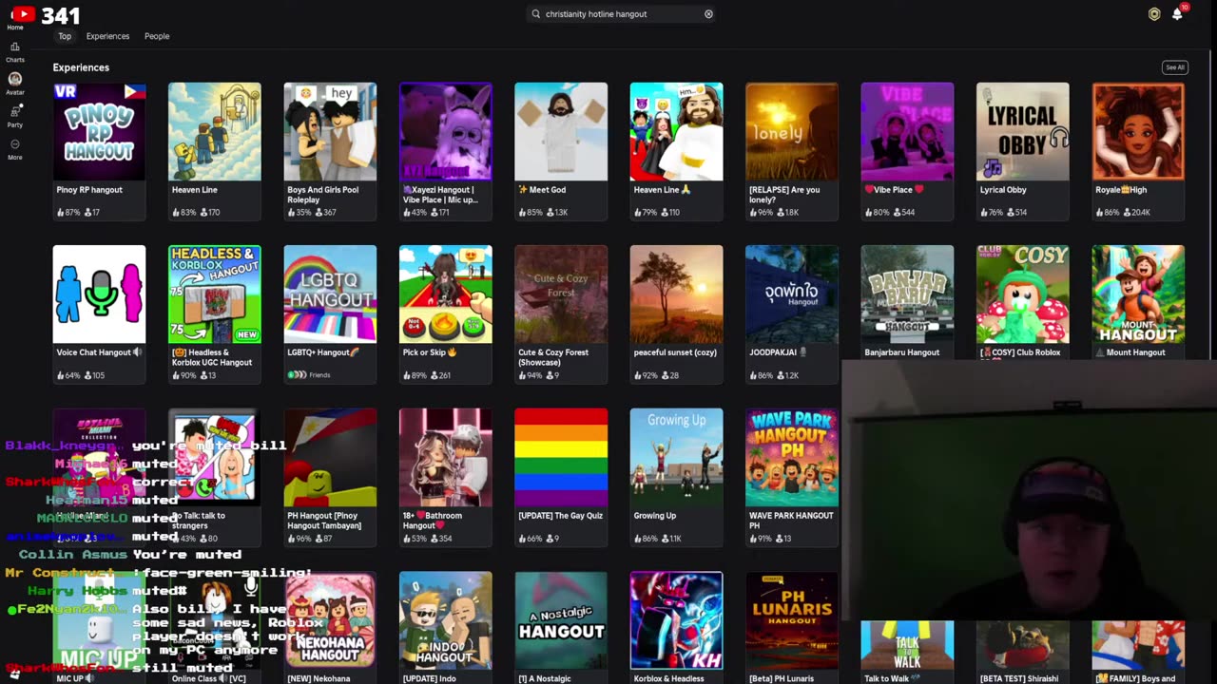Click the peaceful sunset (cozy) title
Screen dimensions: 1217x684
click(675, 352)
